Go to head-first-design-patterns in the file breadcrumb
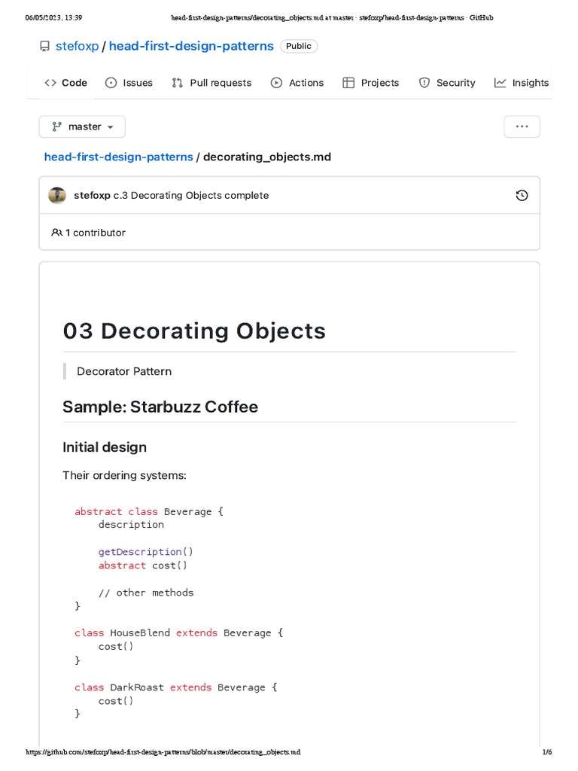The image size is (578, 771). 118,157
